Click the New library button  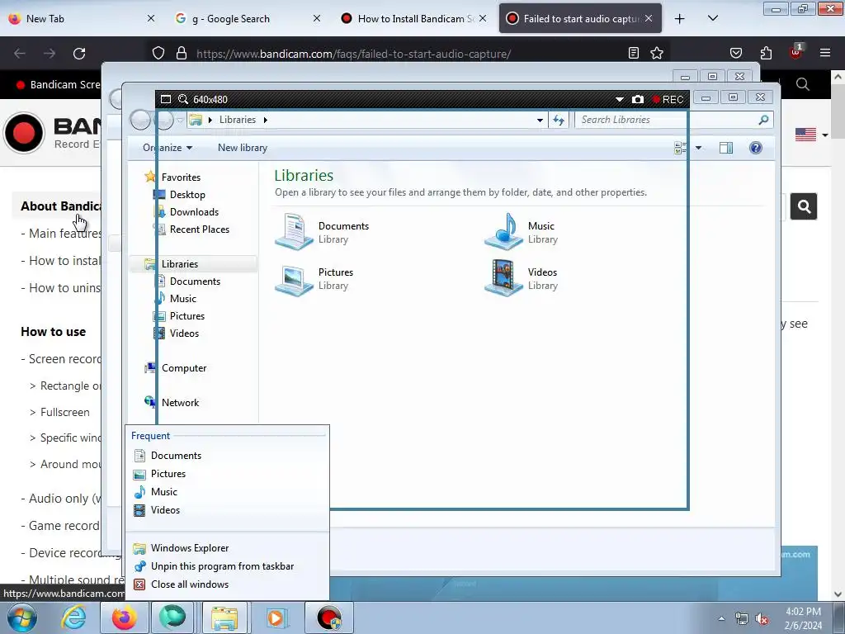pos(243,148)
